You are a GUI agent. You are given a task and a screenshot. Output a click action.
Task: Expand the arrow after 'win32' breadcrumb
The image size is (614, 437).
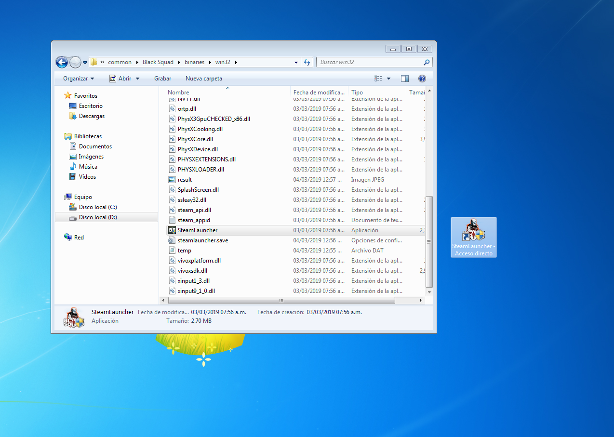pyautogui.click(x=236, y=62)
